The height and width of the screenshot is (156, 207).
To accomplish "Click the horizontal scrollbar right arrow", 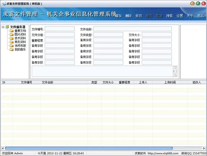I will (x=204, y=148).
